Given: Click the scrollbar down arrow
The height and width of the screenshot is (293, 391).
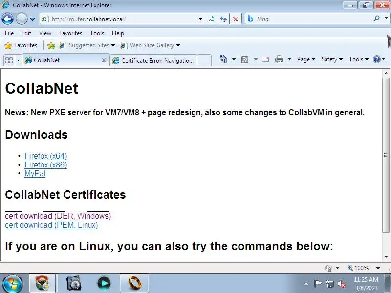Looking at the screenshot, I should pyautogui.click(x=386, y=257).
